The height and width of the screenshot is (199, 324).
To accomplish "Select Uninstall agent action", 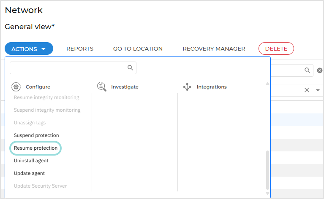I will [31, 161].
